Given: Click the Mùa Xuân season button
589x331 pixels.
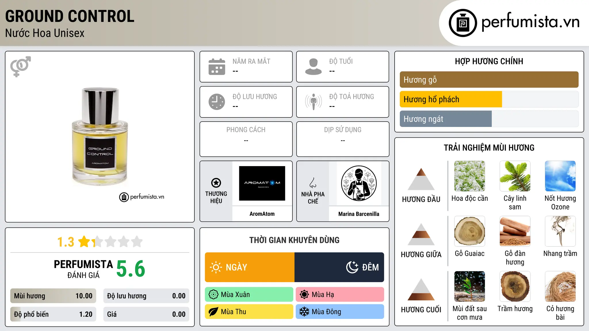Looking at the screenshot, I should coord(249,295).
